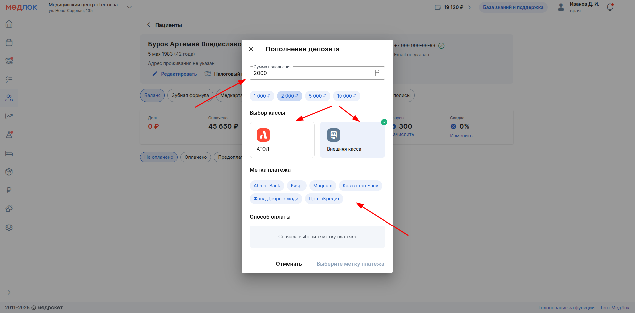The image size is (635, 313).
Task: Click the patients icon in sidebar
Action: point(9,98)
